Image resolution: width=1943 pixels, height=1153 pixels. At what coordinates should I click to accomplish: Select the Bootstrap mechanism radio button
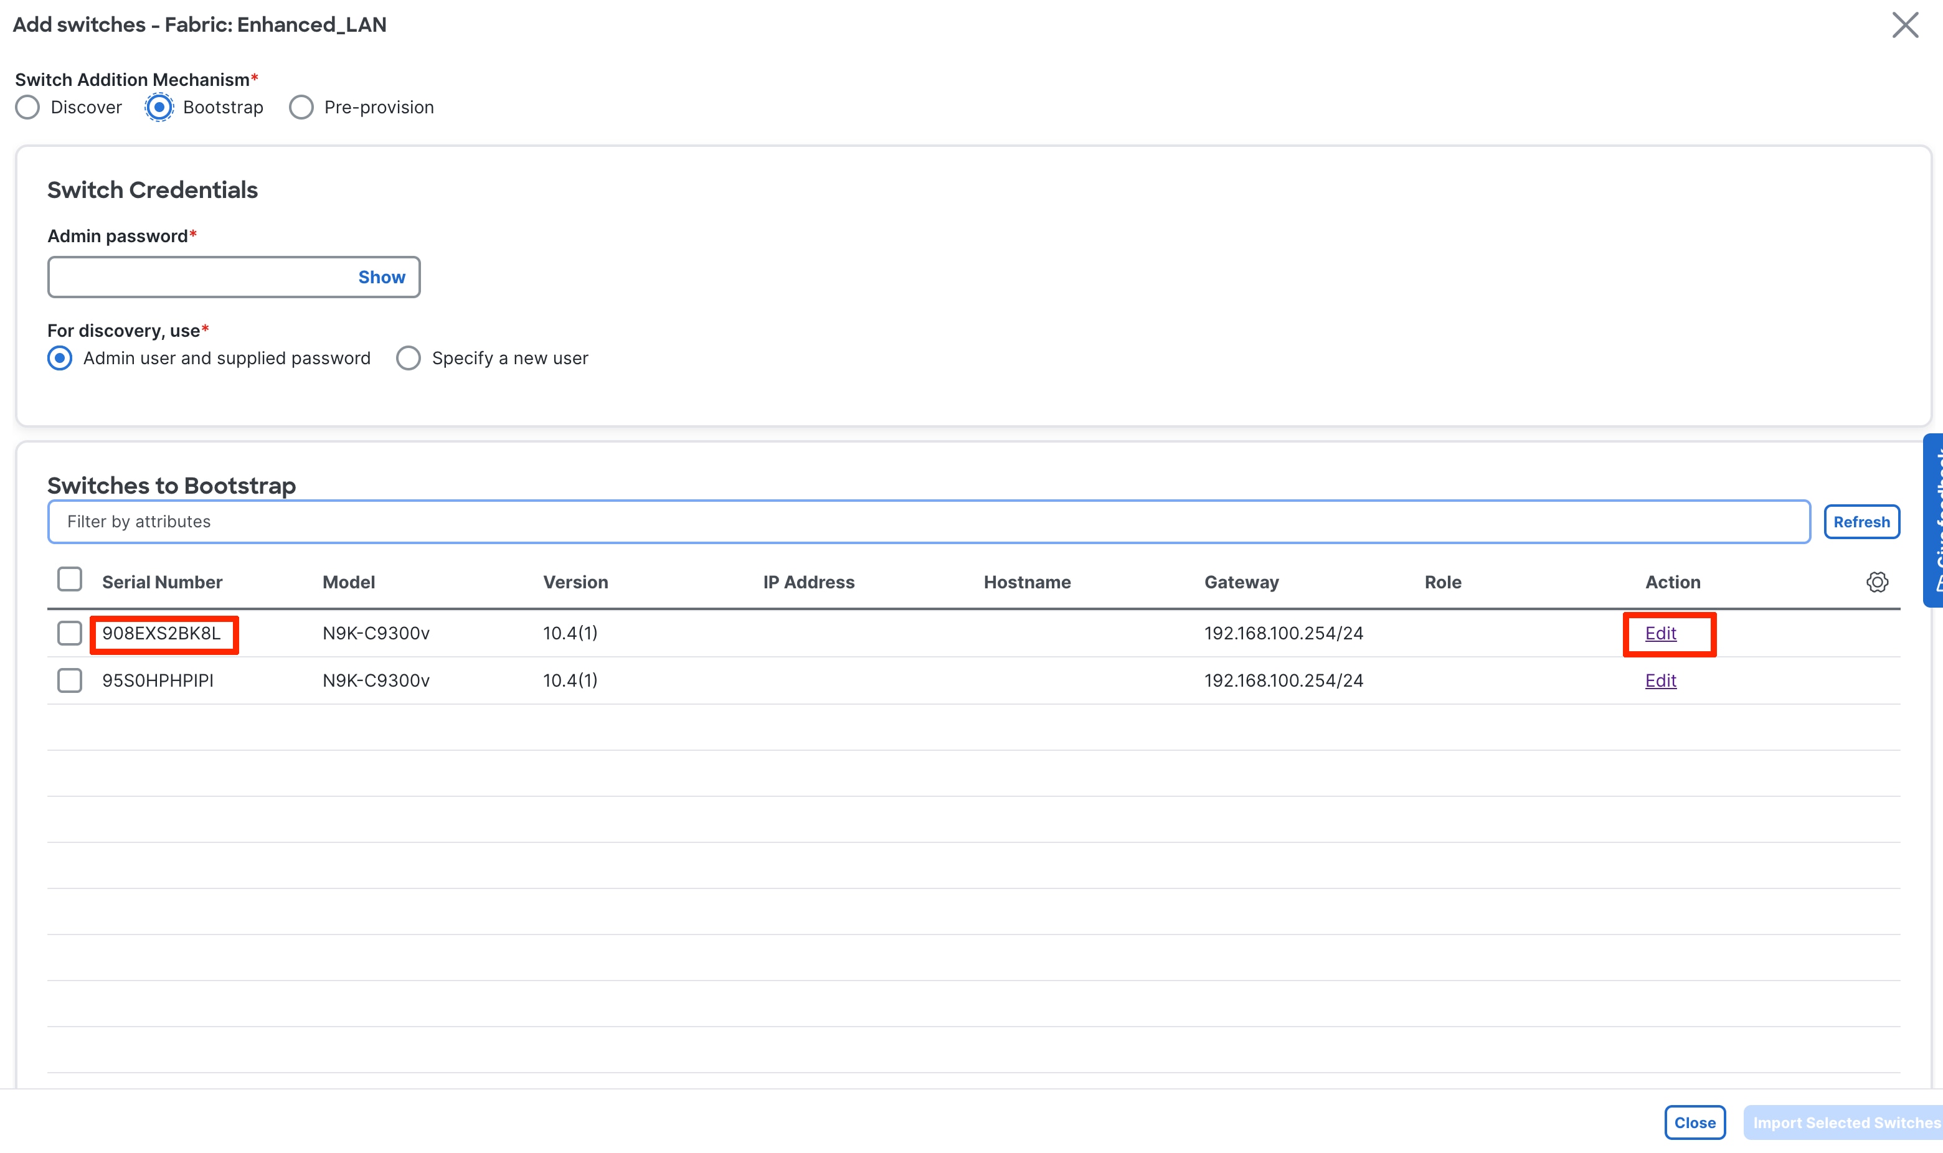[x=159, y=107]
